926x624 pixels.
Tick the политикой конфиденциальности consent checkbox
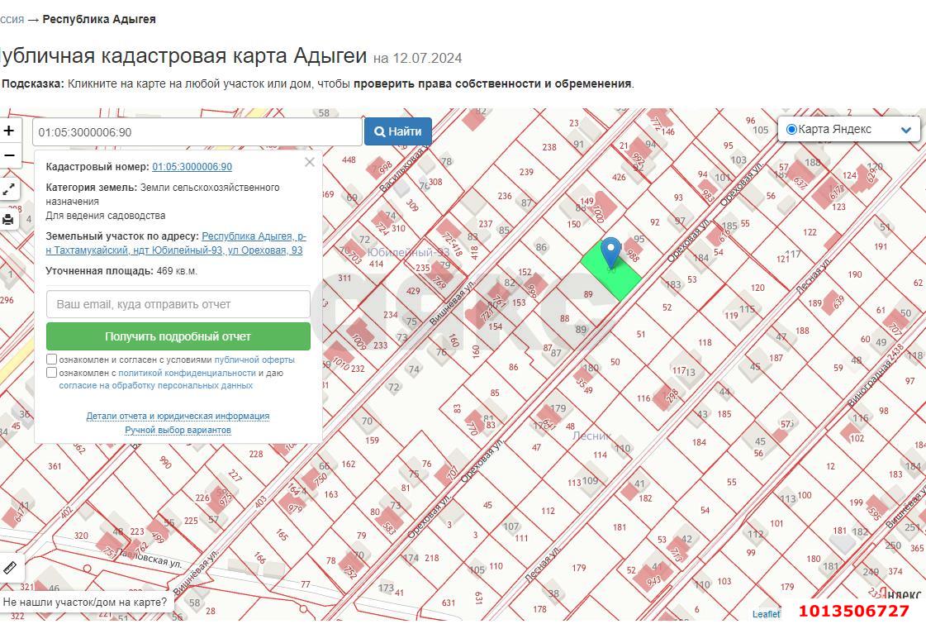pos(52,373)
